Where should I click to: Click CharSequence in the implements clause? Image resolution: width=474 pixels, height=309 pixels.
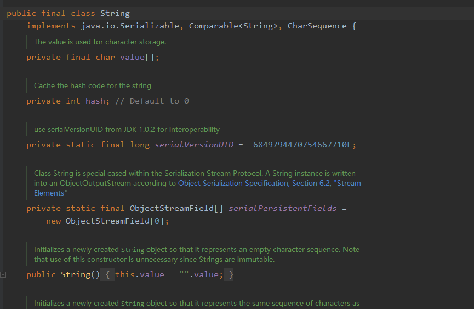tap(317, 26)
